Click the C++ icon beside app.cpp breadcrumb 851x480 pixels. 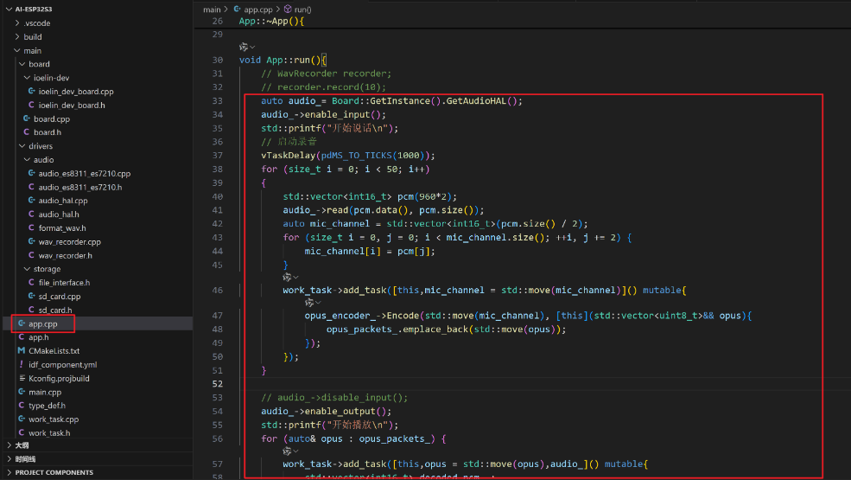click(238, 10)
